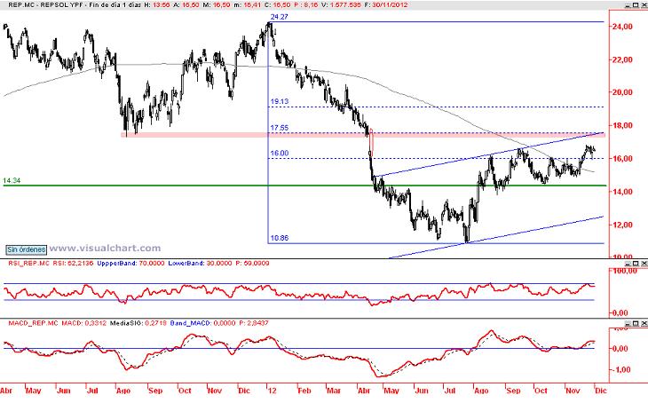Close the RSI indicator panel
The height and width of the screenshot is (403, 648).
[x=644, y=264]
